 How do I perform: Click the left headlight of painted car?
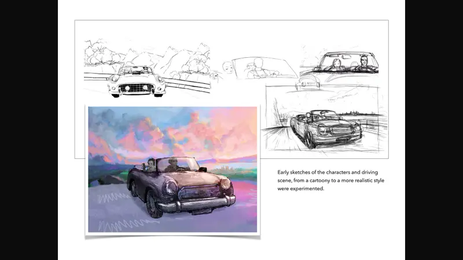(x=170, y=188)
